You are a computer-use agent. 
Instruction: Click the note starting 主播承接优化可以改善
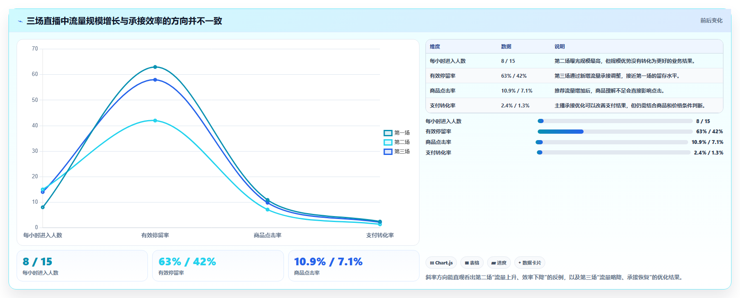coord(631,106)
